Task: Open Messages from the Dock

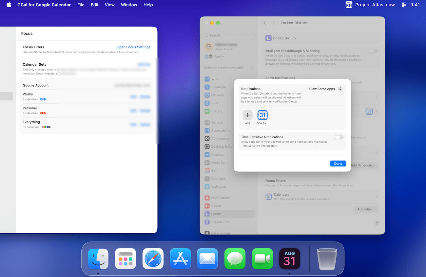Action: point(235,259)
